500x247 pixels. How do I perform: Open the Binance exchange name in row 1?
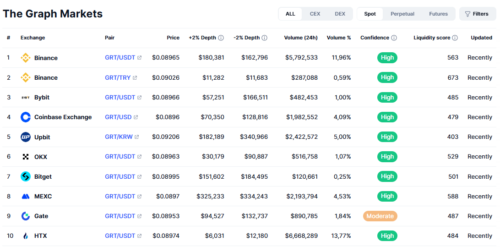[46, 58]
